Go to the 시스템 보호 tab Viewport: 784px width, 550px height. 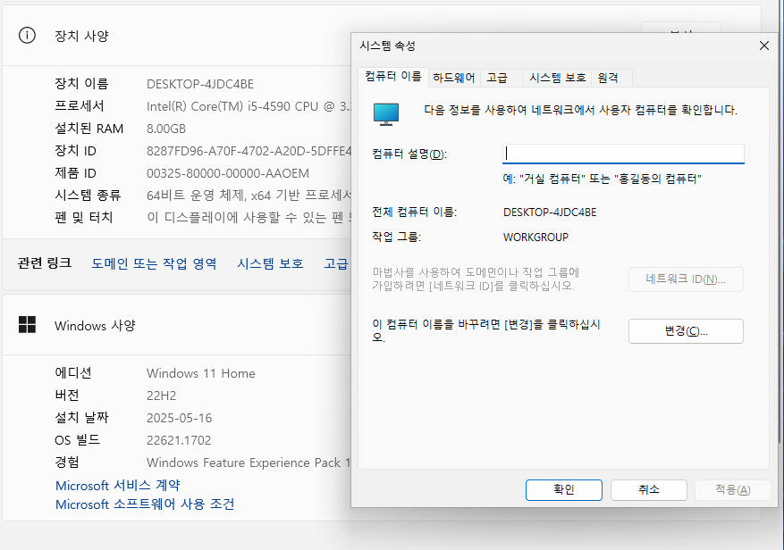[557, 78]
